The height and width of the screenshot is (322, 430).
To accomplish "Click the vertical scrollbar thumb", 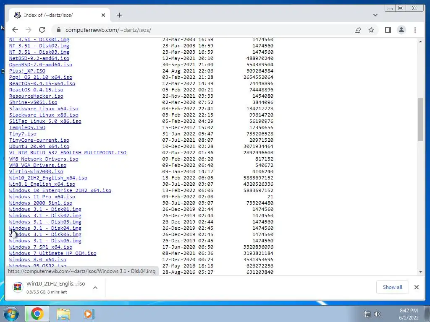I will tap(420, 119).
